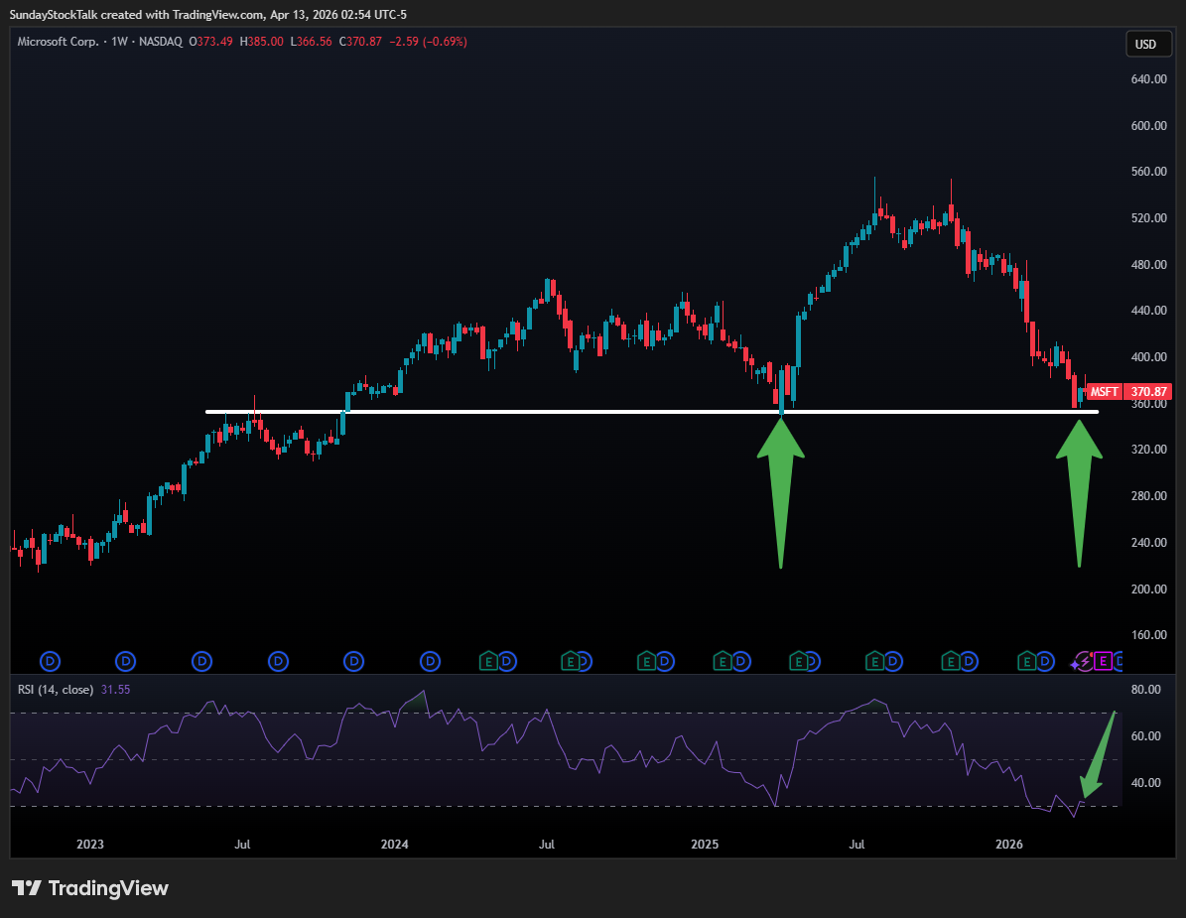Click the 400.00 price axis label
The image size is (1186, 918).
[x=1149, y=357]
